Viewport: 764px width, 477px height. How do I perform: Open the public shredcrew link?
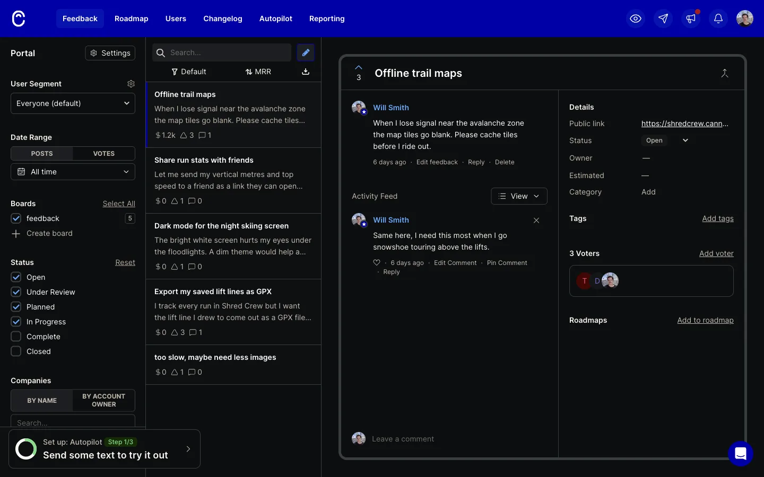click(684, 123)
